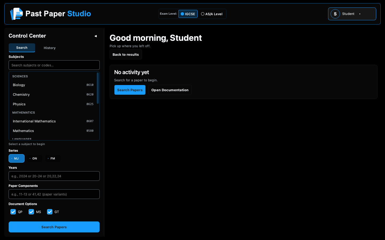
Task: Click the sidebar Search Papers button
Action: coord(54,227)
